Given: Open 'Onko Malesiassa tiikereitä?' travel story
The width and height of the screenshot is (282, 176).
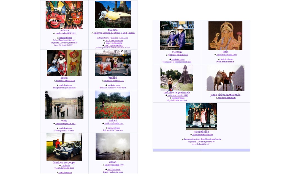Looking at the screenshot, I should point(64,40).
